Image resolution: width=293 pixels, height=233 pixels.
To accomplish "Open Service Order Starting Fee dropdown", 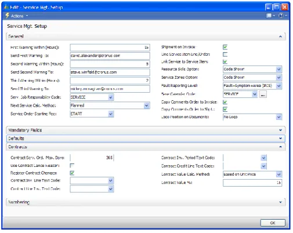I will (x=111, y=114).
